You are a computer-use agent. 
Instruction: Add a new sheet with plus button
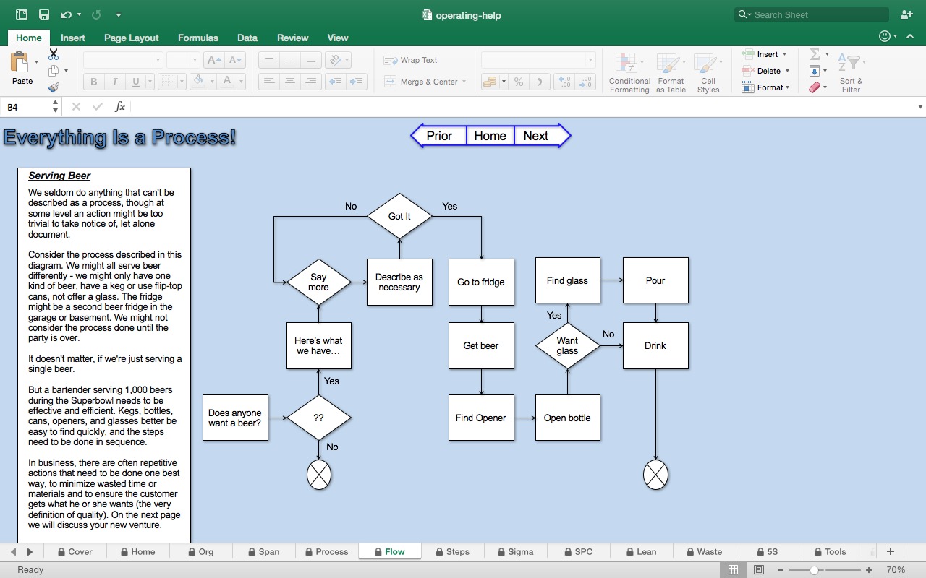(891, 551)
